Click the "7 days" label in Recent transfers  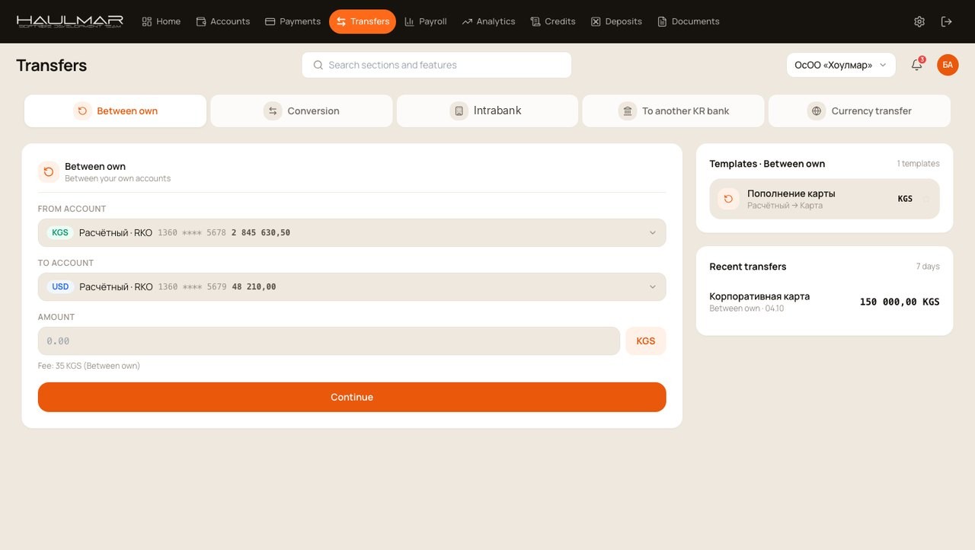[x=928, y=267]
